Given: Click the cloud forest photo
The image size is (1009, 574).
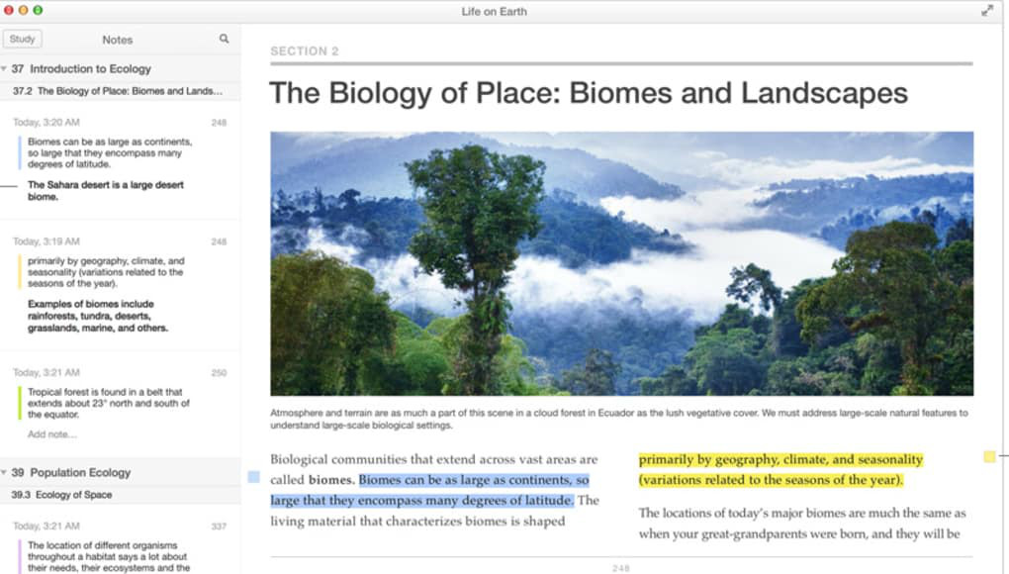Looking at the screenshot, I should coord(621,263).
